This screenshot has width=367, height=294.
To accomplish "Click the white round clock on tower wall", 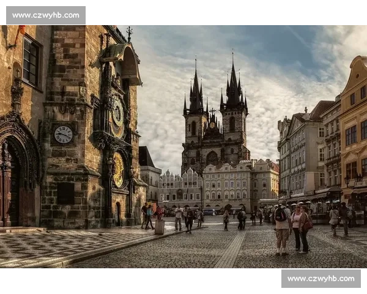I will [x=63, y=134].
